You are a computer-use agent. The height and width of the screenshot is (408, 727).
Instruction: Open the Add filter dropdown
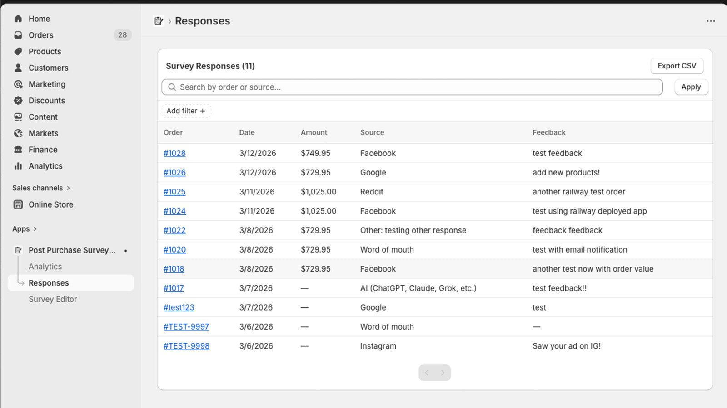[x=186, y=111]
